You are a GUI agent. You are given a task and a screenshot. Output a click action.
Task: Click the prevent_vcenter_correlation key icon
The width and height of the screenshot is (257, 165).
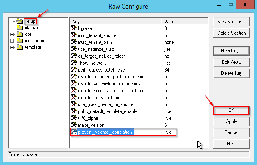pyautogui.click(x=74, y=132)
